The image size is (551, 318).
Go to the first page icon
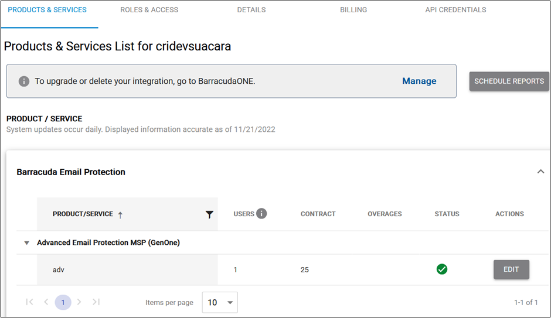[x=29, y=302]
